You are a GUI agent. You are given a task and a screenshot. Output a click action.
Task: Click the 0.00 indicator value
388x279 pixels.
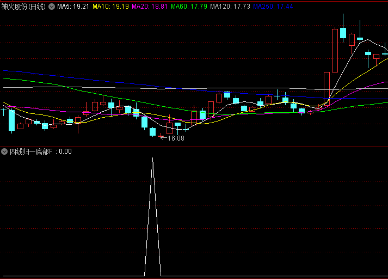(65, 151)
